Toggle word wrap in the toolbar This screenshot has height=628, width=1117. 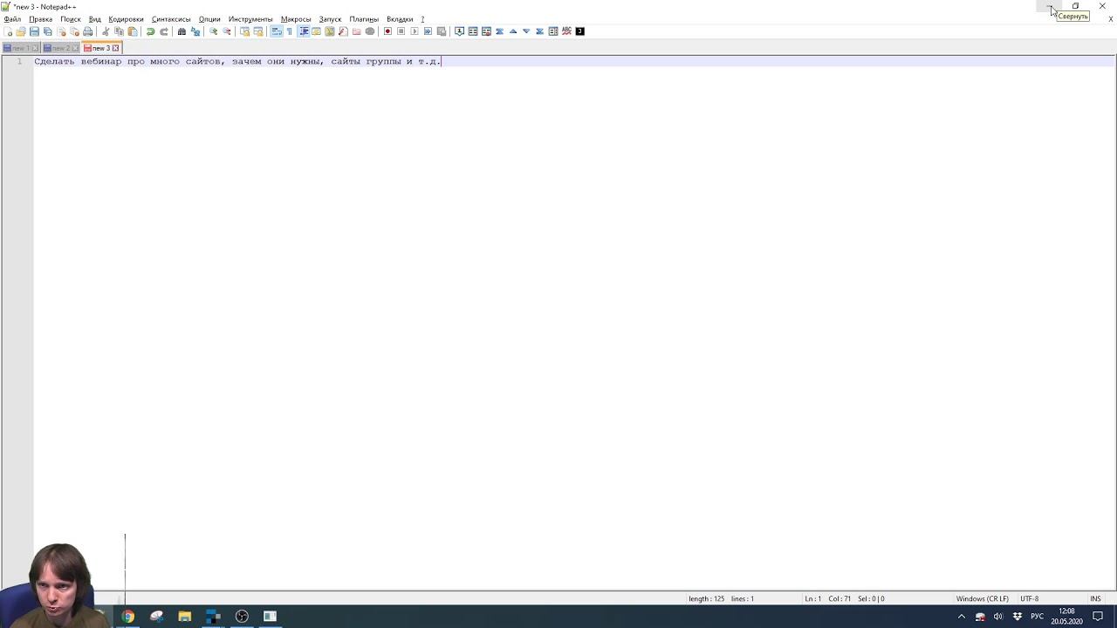pos(277,31)
